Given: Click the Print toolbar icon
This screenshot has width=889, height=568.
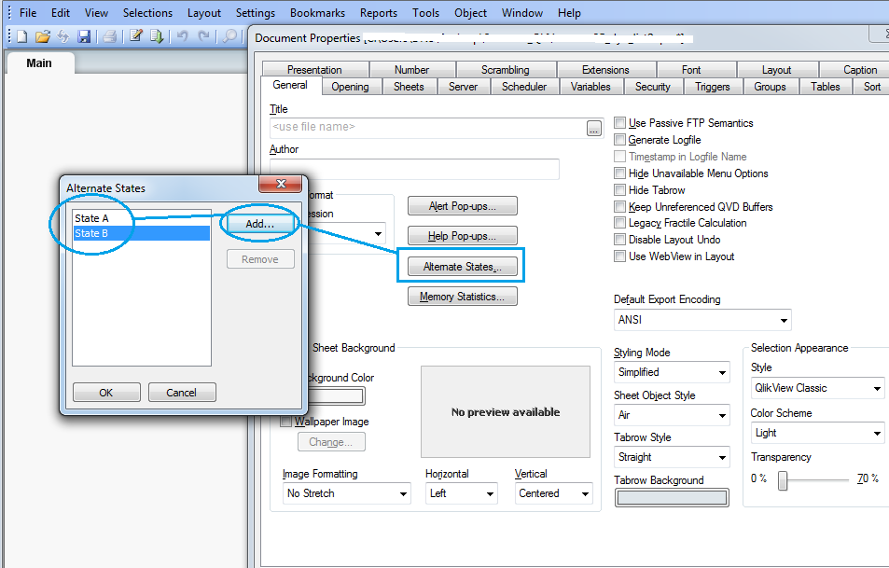Looking at the screenshot, I should tap(109, 36).
